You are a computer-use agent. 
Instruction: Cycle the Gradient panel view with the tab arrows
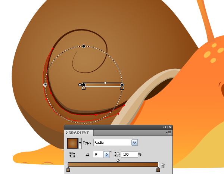[66, 133]
